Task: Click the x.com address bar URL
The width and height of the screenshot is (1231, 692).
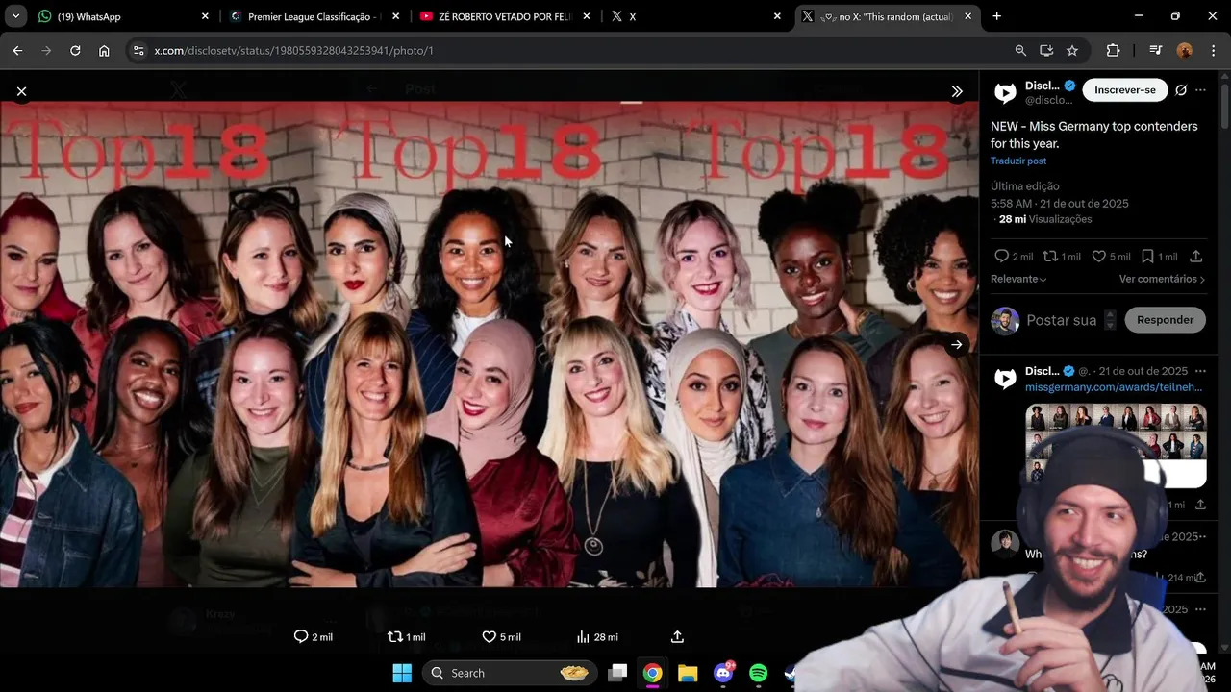Action: [293, 50]
